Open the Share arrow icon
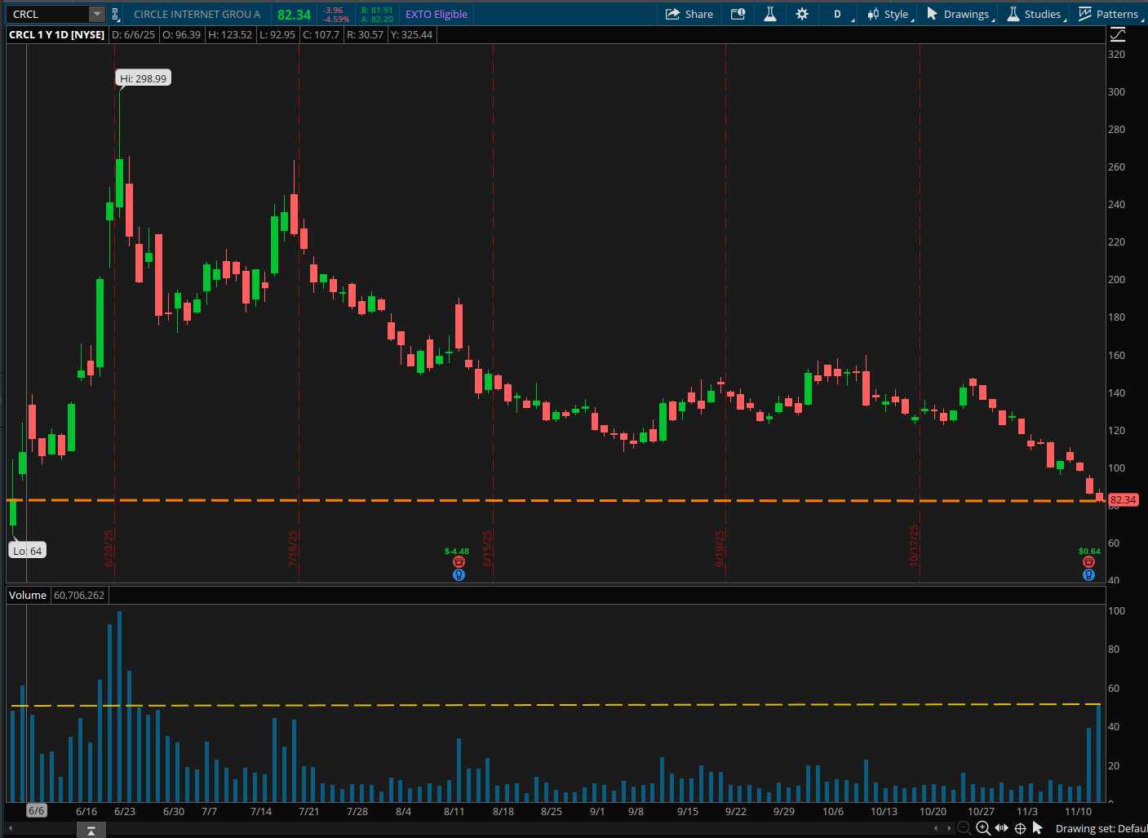1148x838 pixels. (x=672, y=14)
